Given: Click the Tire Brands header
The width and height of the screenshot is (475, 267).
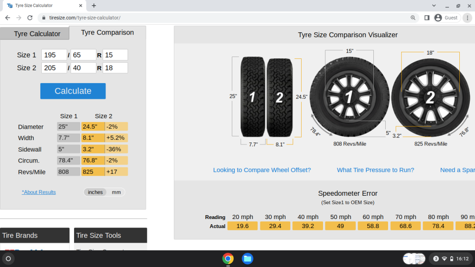Looking at the screenshot, I should click(35, 235).
